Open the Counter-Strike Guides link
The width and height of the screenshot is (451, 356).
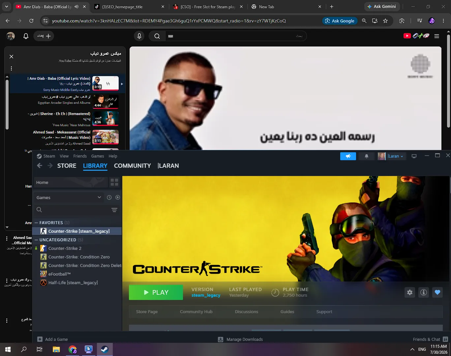coord(287,312)
